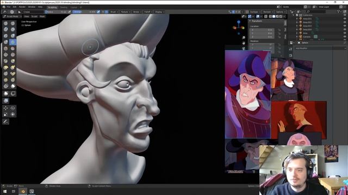Screen dimensions: 348x195
Task: Select the Pose brush tool
Action: point(13,74)
